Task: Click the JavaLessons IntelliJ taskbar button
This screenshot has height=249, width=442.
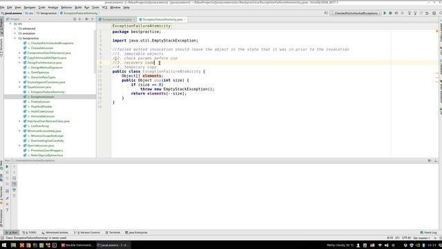Action: click(113, 245)
